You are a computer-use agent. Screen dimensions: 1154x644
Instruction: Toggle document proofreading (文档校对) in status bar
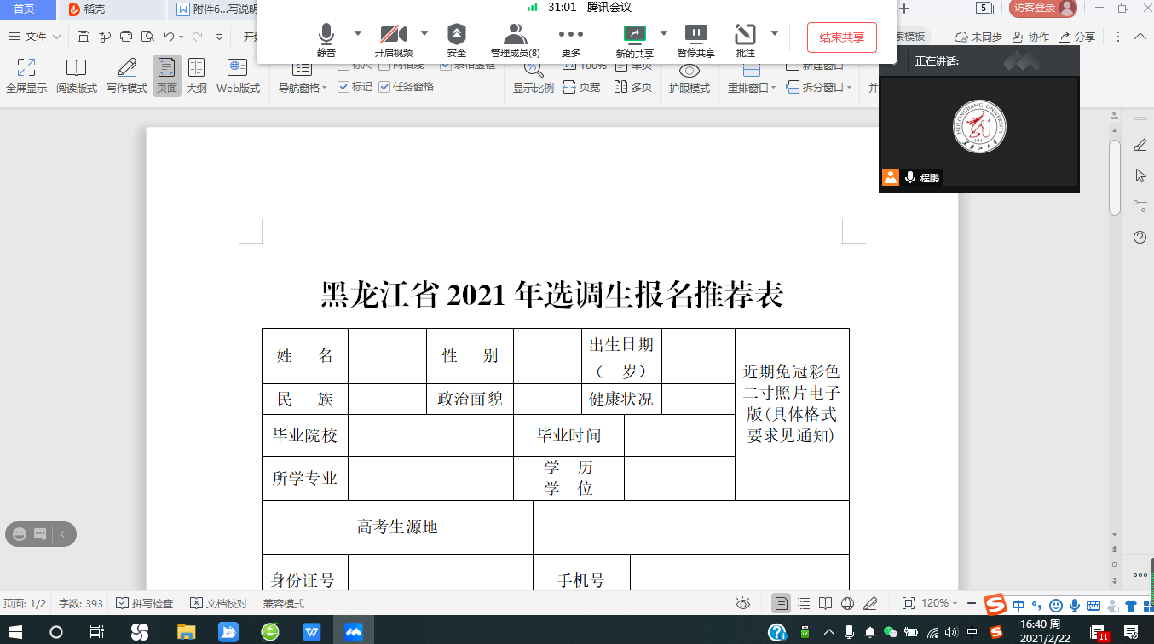(218, 603)
